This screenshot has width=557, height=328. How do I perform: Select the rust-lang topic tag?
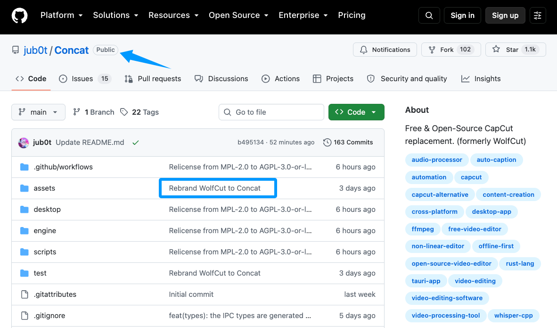click(520, 264)
